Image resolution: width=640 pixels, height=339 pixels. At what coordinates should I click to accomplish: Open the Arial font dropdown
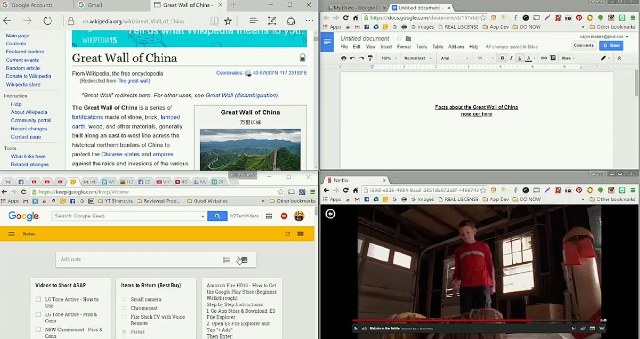click(x=453, y=58)
